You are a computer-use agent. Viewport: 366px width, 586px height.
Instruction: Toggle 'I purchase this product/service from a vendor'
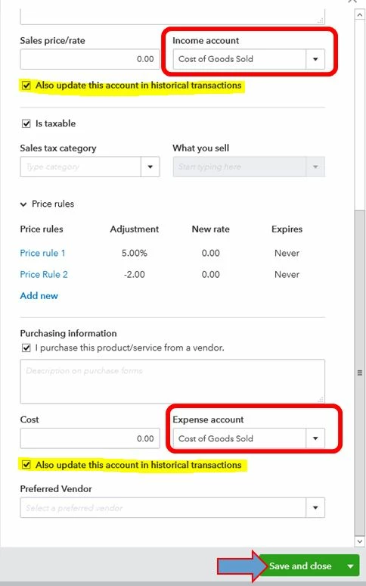26,348
